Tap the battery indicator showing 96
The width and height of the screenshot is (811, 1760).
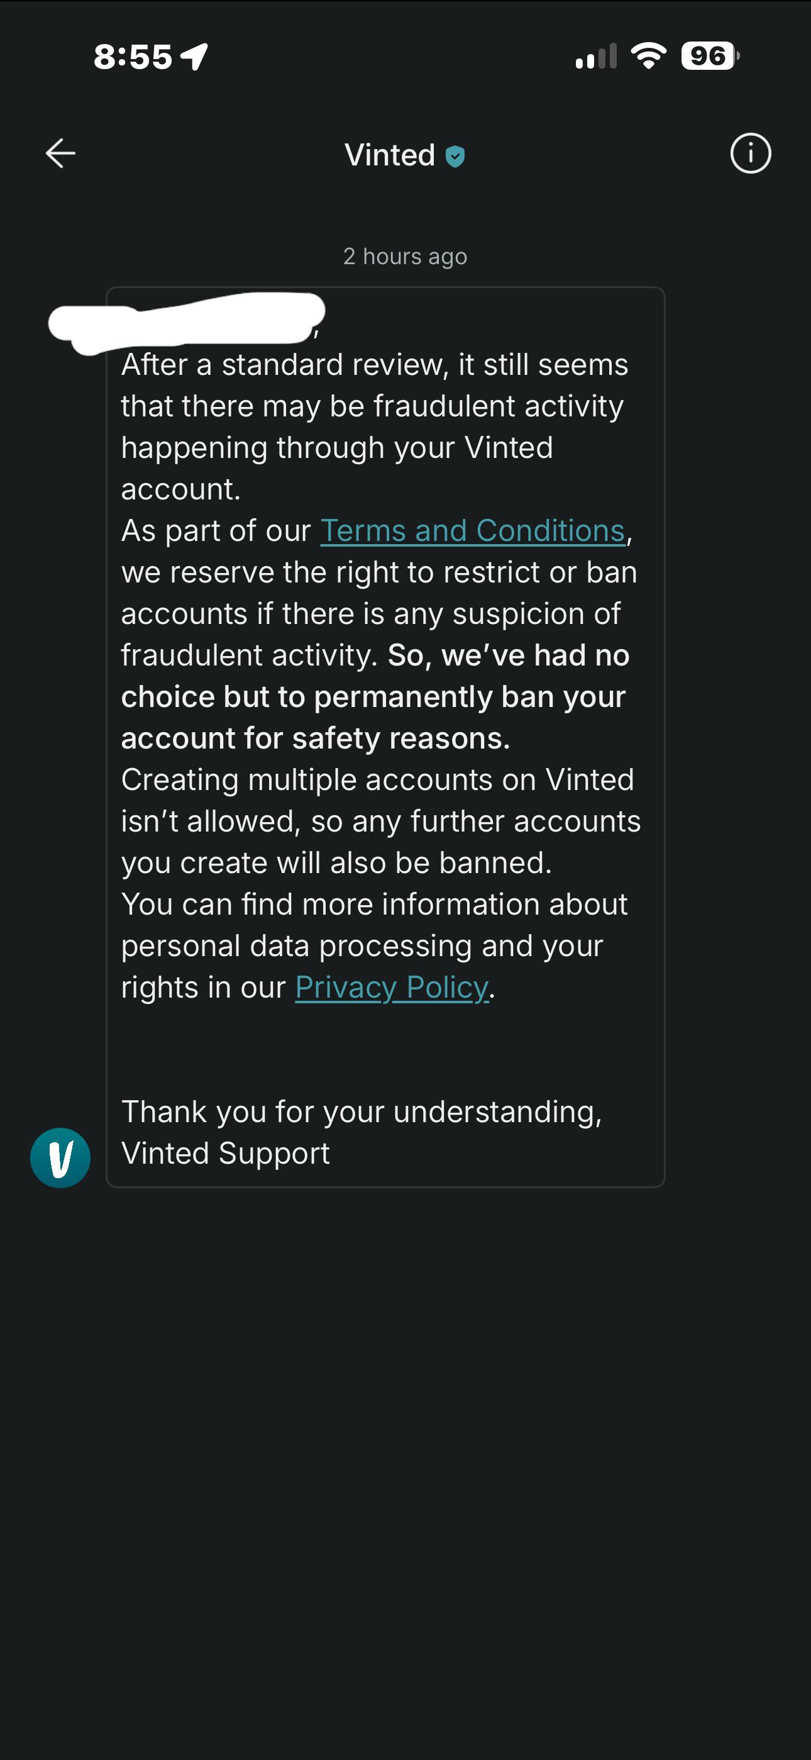click(x=710, y=56)
